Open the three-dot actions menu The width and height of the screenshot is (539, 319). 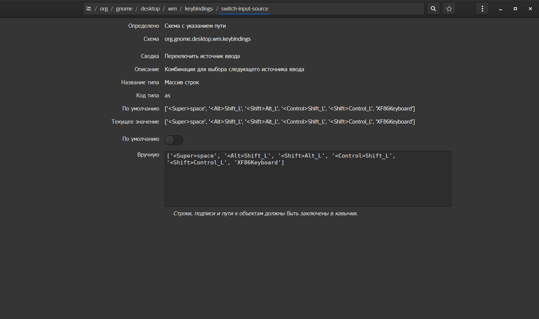[x=482, y=9]
